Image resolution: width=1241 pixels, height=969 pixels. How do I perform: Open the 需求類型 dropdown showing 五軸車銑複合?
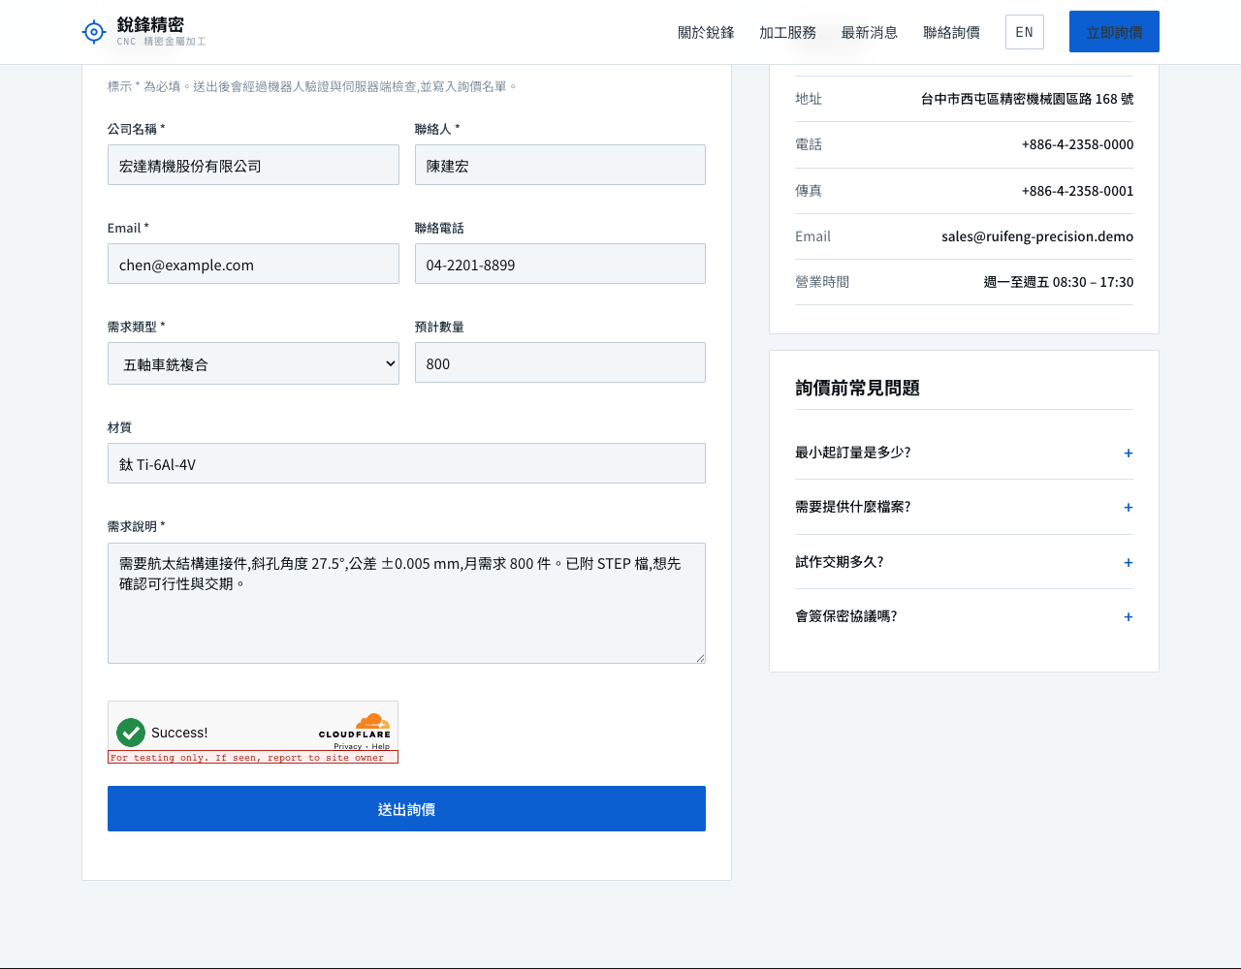tap(253, 363)
